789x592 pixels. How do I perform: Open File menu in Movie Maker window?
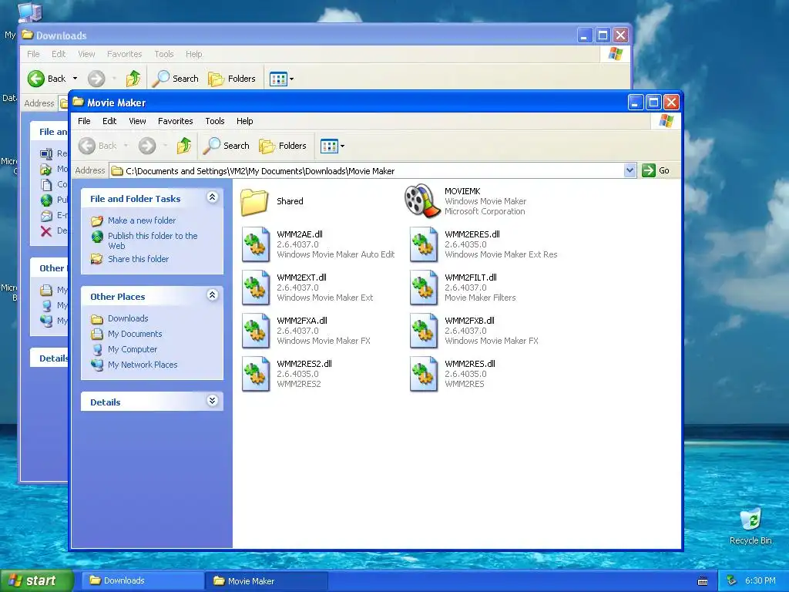point(84,121)
